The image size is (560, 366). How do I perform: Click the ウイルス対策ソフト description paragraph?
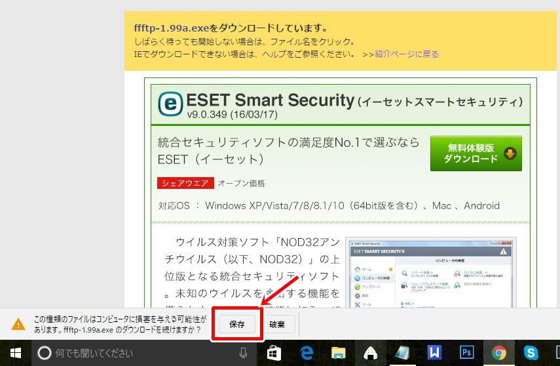point(252,272)
